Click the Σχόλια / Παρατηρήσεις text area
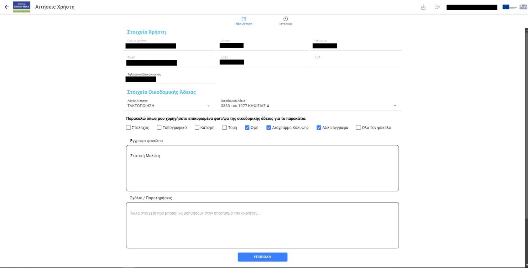528x268 pixels. click(262, 225)
